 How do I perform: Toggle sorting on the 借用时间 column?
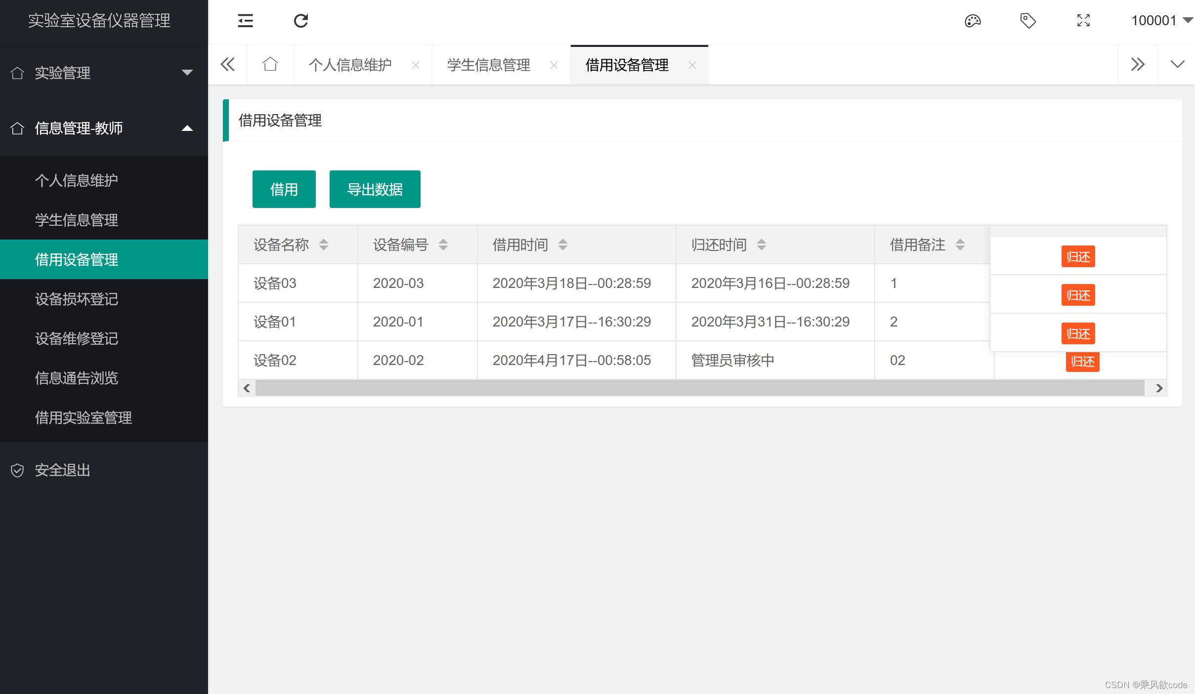(x=563, y=244)
